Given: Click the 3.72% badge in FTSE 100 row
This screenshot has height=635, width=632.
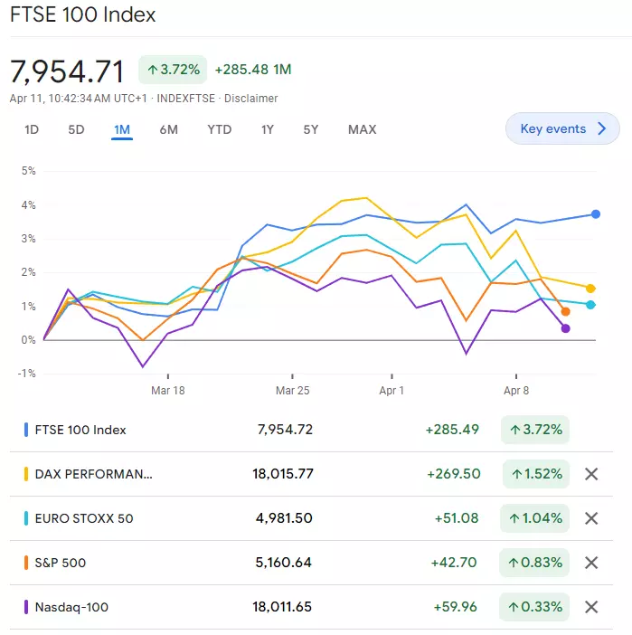Looking at the screenshot, I should coord(535,430).
